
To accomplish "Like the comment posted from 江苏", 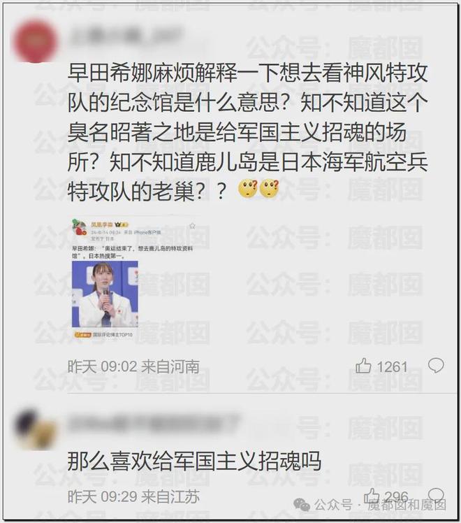I will click(x=372, y=496).
